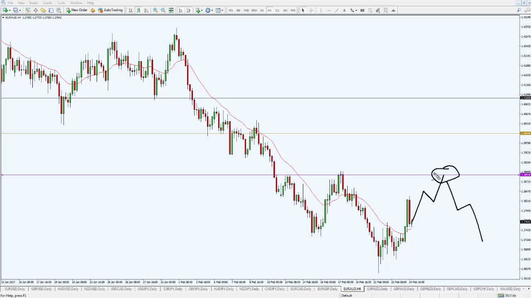
Task: Open the Terminal panel icon
Action: [51, 10]
